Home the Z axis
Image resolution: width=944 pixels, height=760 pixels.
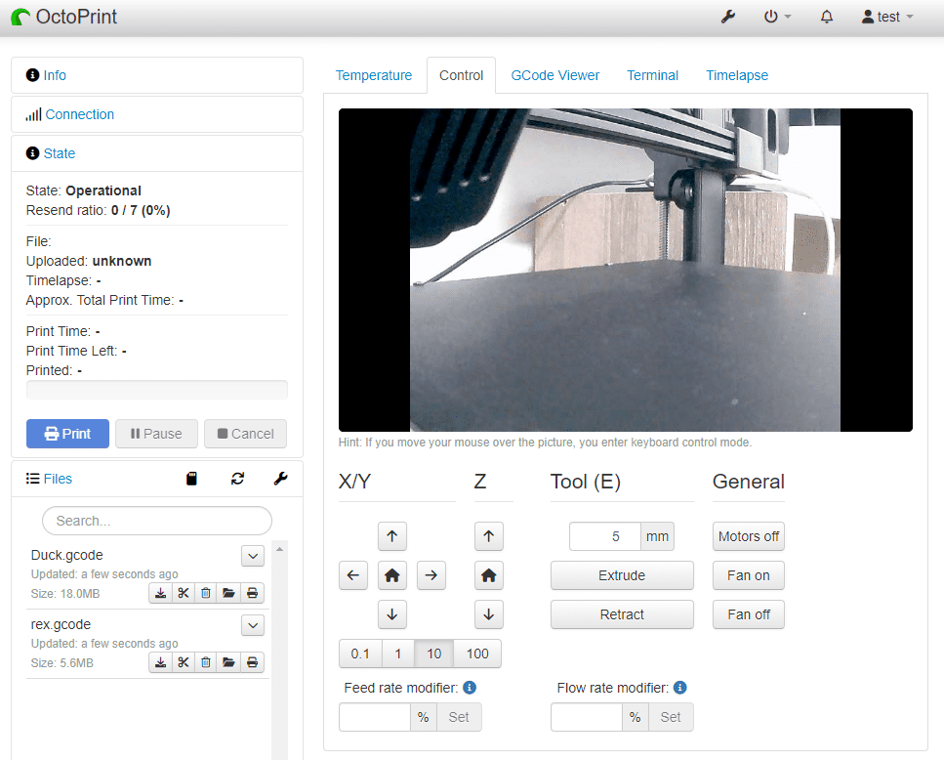click(488, 575)
